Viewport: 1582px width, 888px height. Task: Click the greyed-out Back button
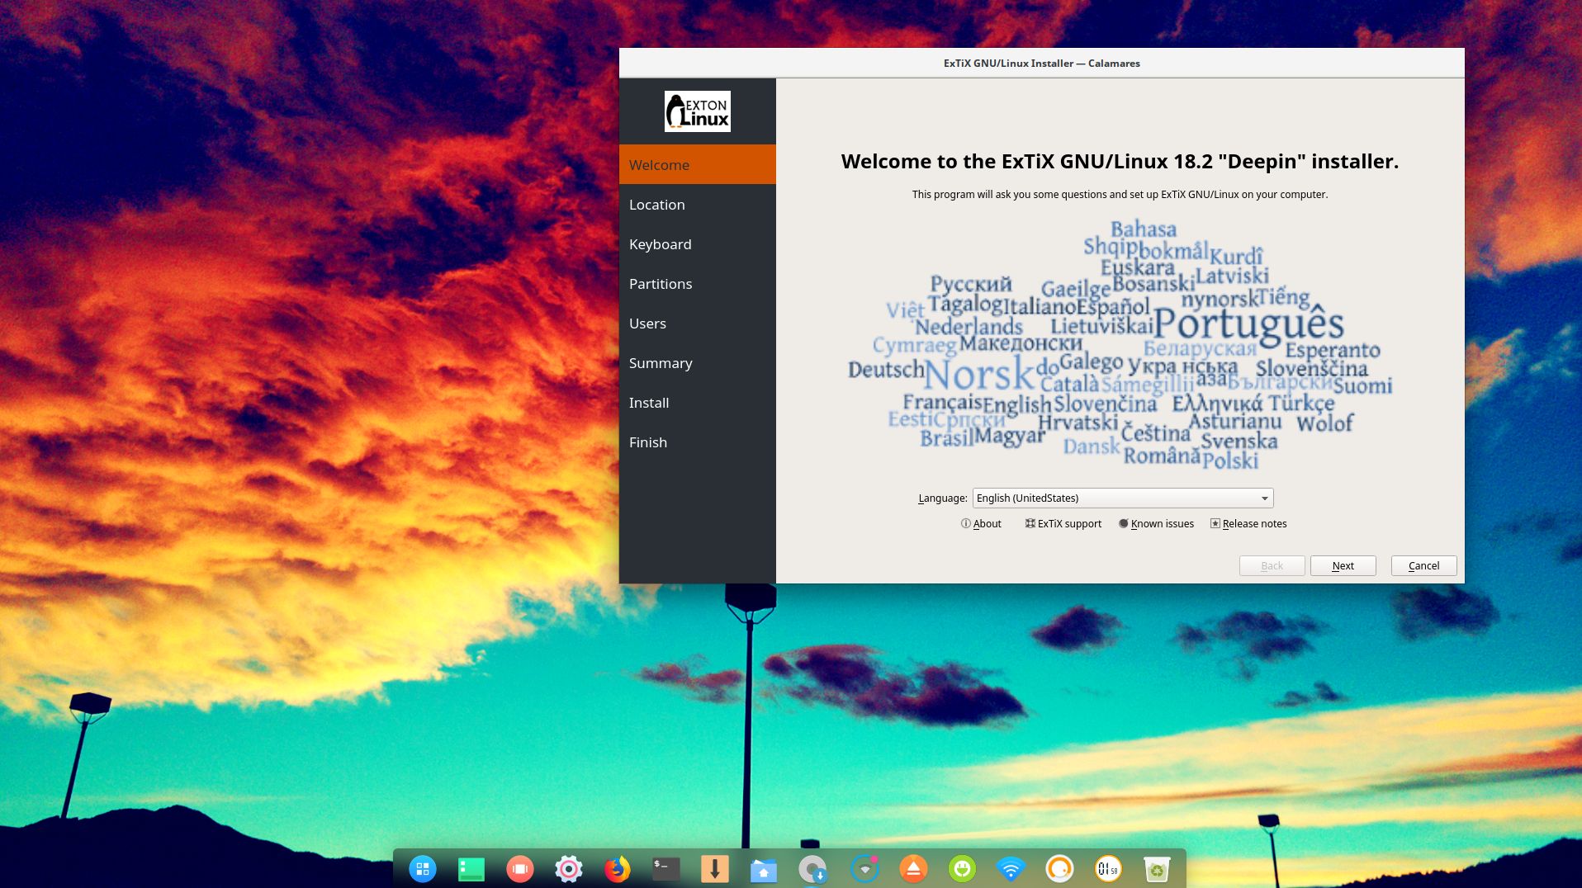coord(1272,565)
